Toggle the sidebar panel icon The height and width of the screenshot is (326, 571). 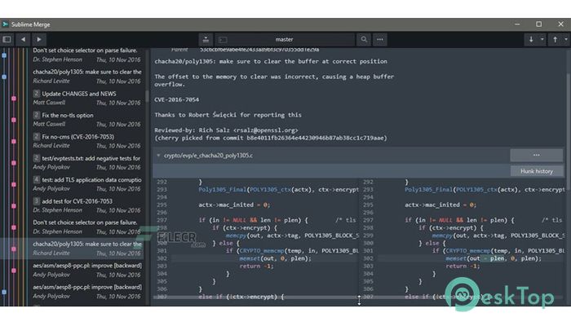[x=7, y=39]
